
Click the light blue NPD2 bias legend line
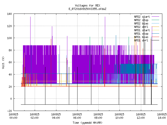(x=155, y=23)
